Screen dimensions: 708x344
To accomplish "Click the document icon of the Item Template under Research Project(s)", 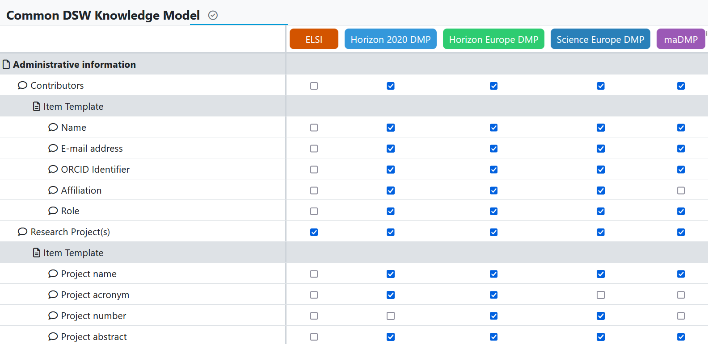I will pos(37,253).
